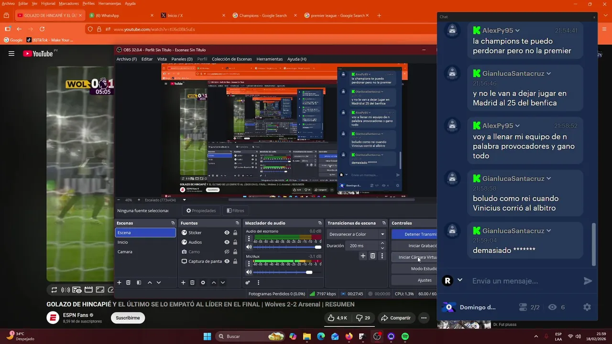Toggle loop icon below the YouTube player

tap(54, 290)
